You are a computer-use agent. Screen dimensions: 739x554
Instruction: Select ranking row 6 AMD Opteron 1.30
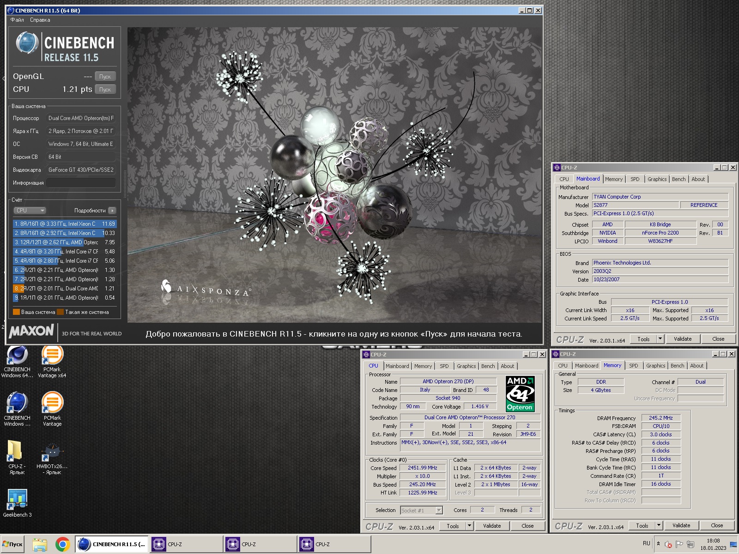[65, 270]
